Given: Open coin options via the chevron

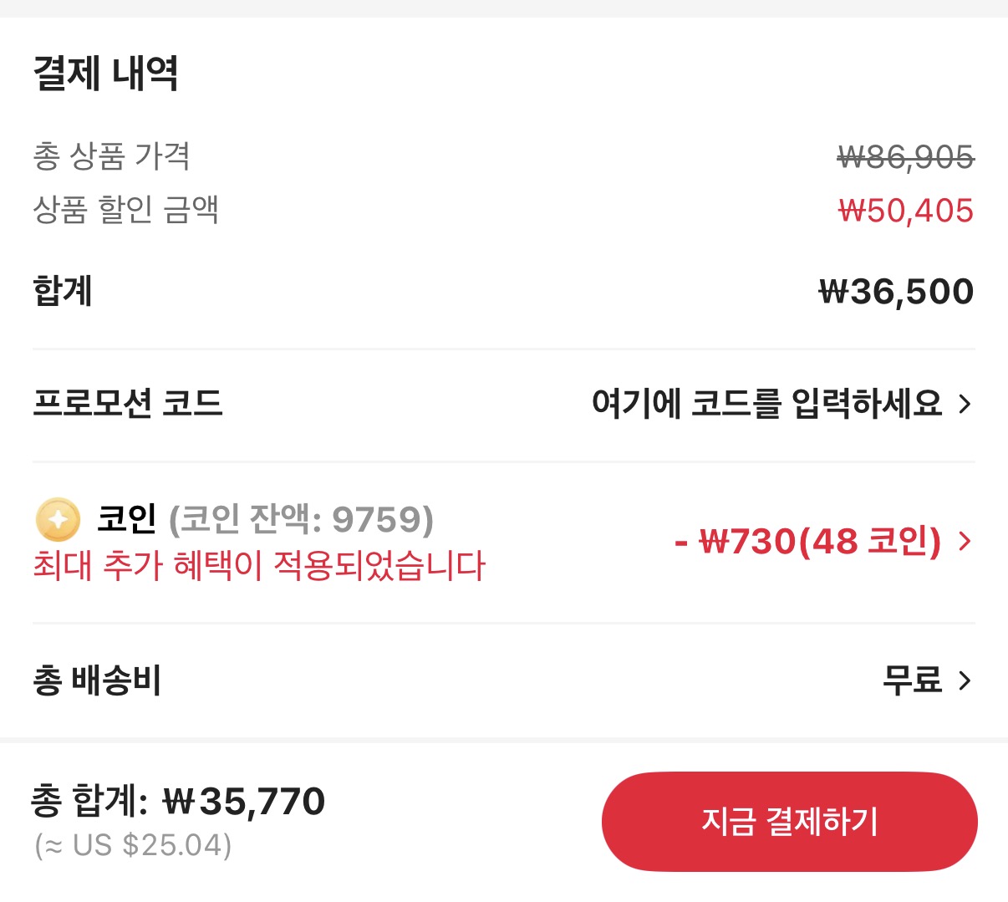Looking at the screenshot, I should click(x=965, y=542).
